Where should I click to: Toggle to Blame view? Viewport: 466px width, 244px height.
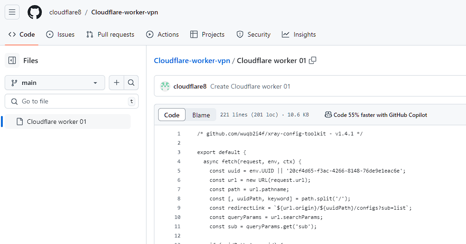pos(201,115)
